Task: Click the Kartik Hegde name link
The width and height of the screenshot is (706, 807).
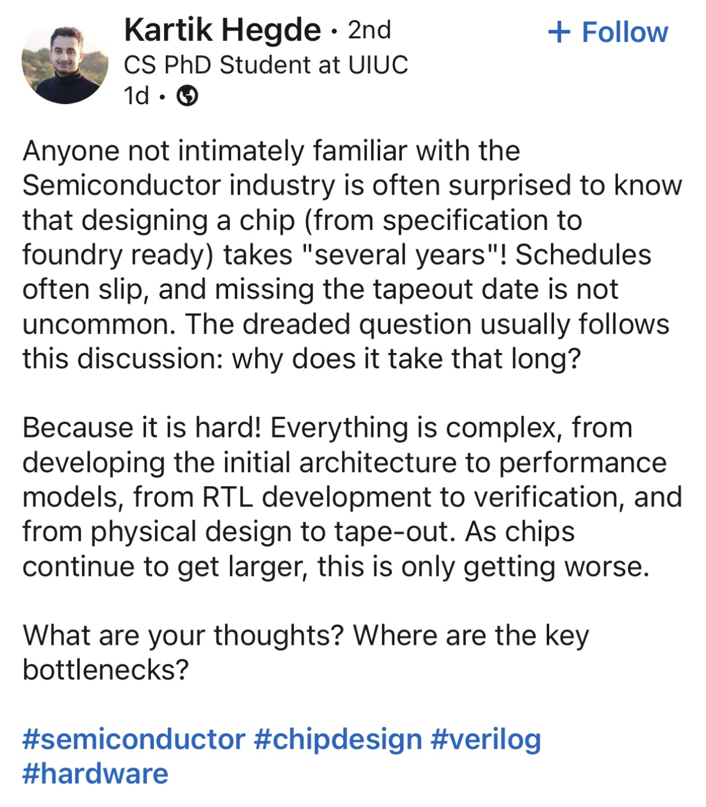Action: (222, 31)
